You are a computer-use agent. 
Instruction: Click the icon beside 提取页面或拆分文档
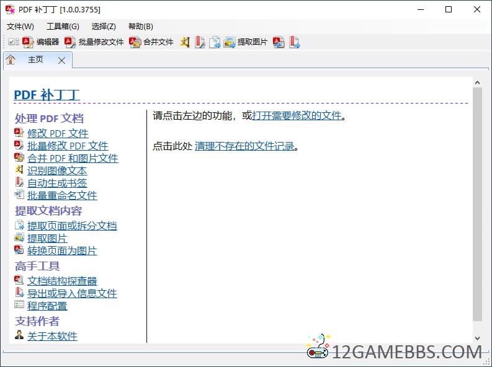point(19,225)
